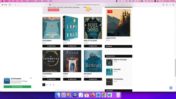176x99 pixels.
Task: Click the LOVE DOES title link in grid
Action: tap(67, 41)
